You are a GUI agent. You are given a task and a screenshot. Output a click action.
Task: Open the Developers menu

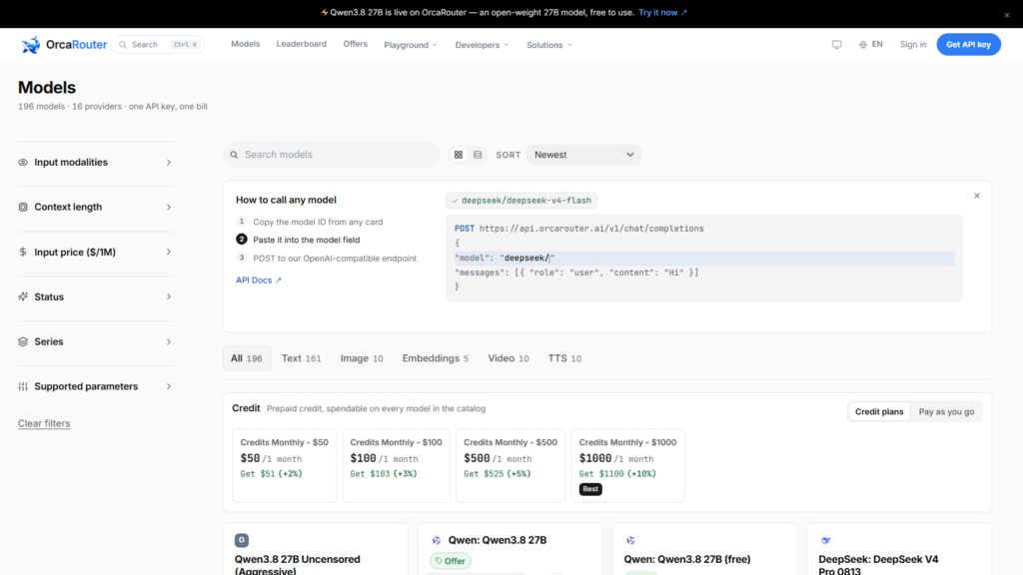(x=482, y=45)
